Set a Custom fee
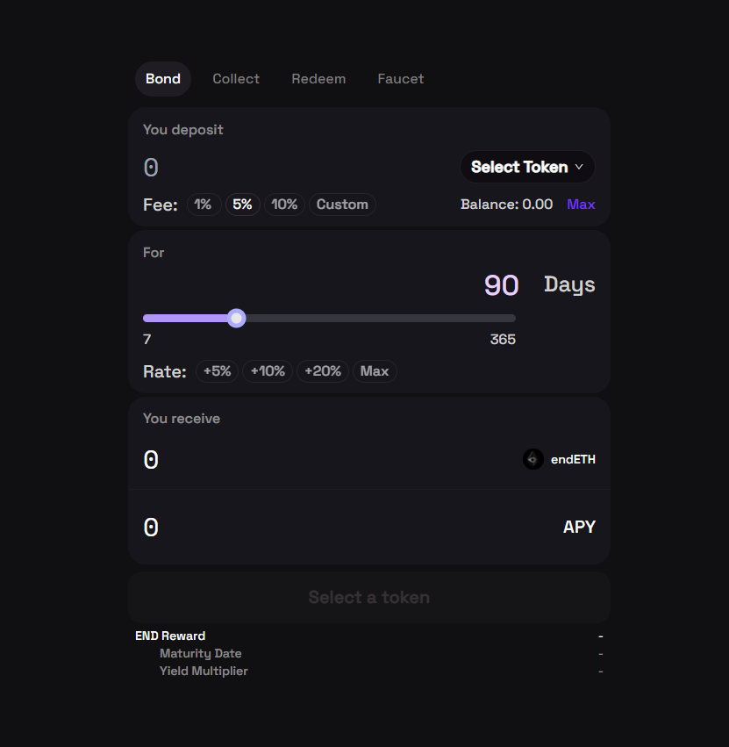Screen dimensions: 729x747 [342, 205]
